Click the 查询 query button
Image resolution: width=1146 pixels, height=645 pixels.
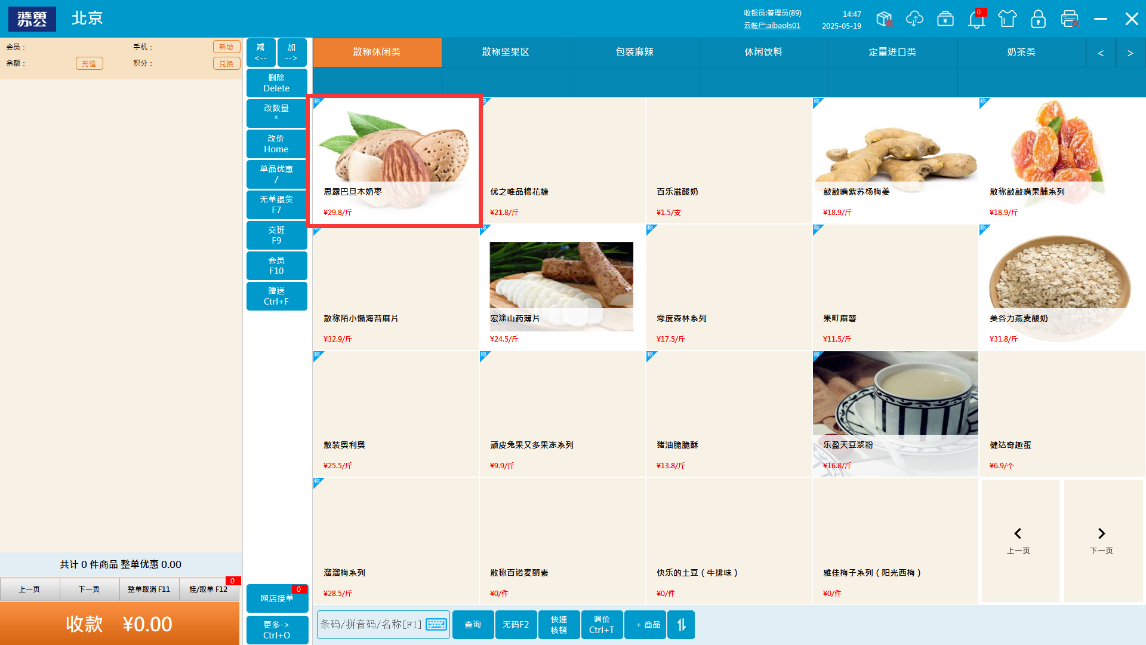[473, 625]
